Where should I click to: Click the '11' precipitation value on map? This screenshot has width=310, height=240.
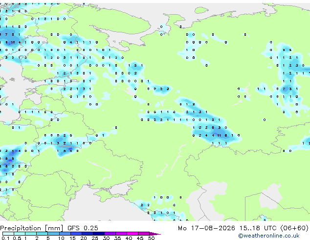(219, 136)
